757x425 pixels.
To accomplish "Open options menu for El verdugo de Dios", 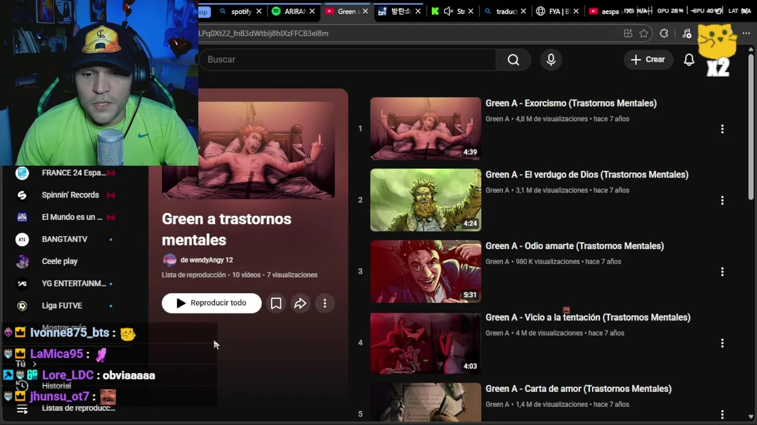I will pos(722,200).
